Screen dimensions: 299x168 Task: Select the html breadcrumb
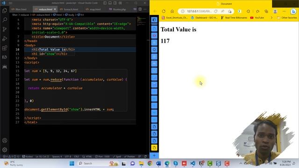[x=57, y=14]
